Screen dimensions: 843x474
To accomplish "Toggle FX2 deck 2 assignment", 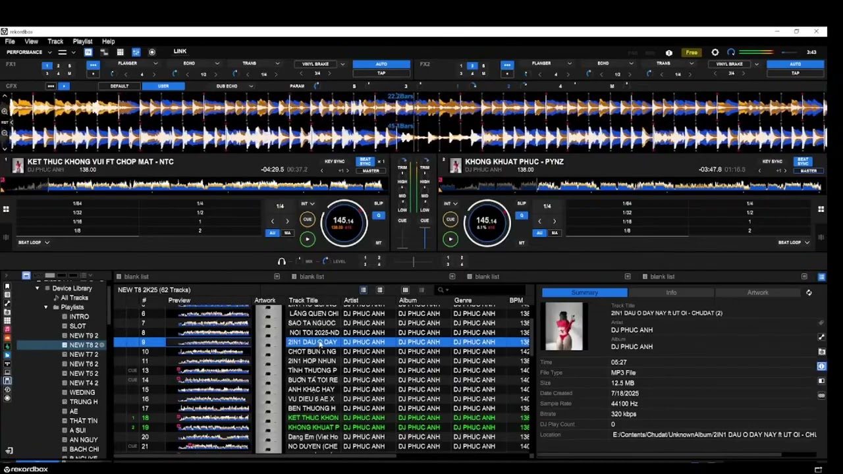I will click(472, 66).
